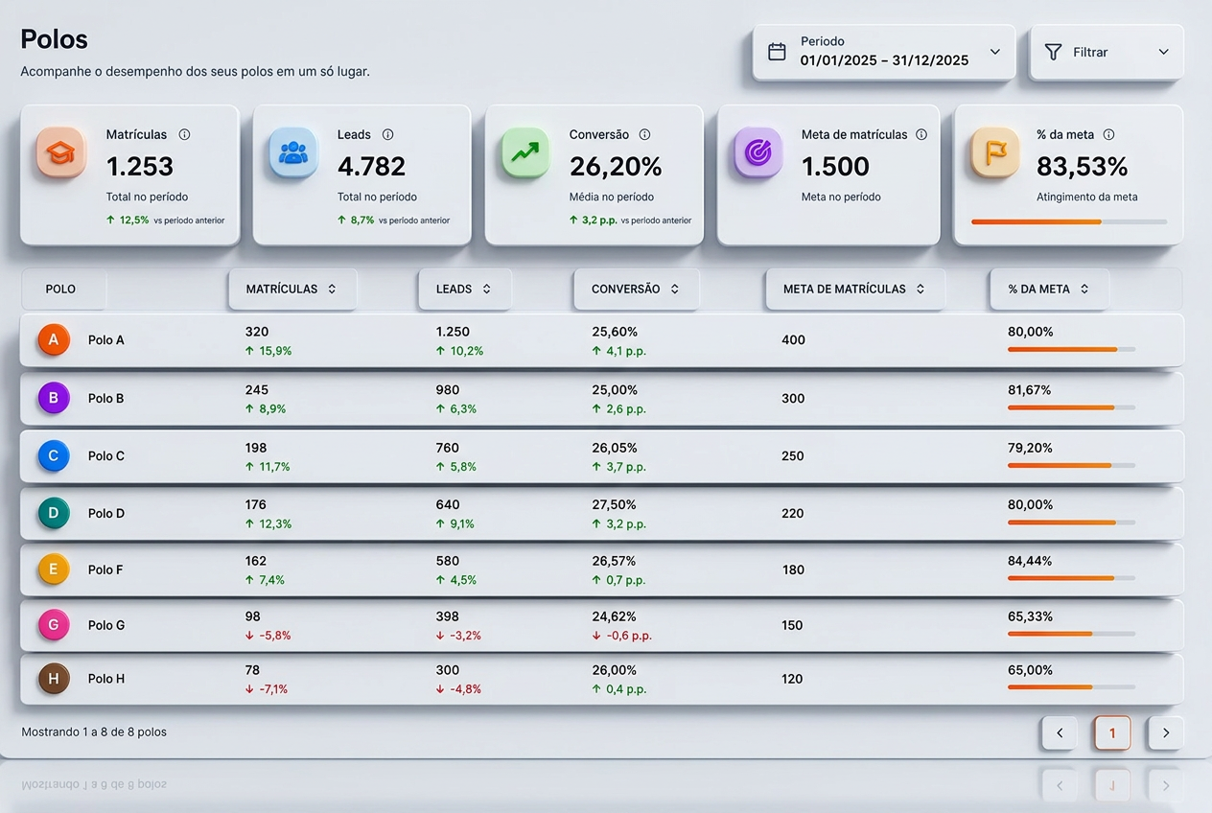Click the 4.782 total Leads value
1212x813 pixels.
coord(372,167)
